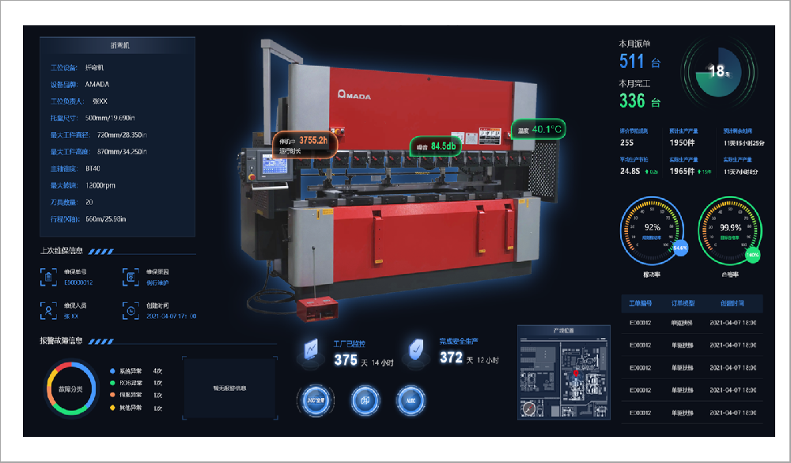The width and height of the screenshot is (791, 463).
Task: Click the 本月完工 value 336
Action: [x=632, y=101]
